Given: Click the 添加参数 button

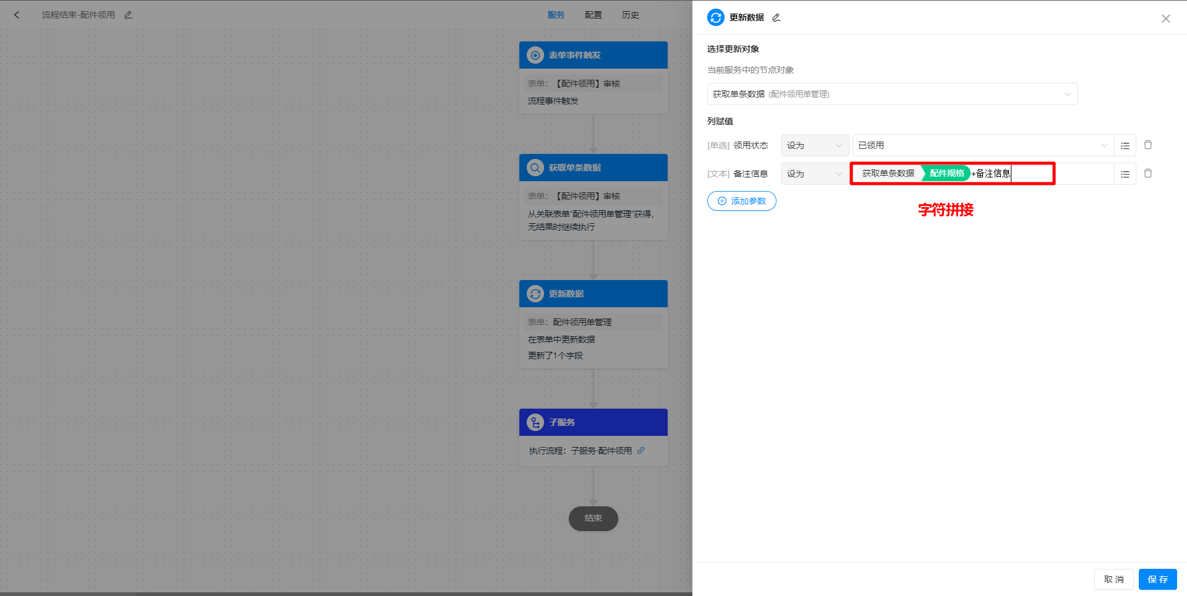Looking at the screenshot, I should point(742,201).
